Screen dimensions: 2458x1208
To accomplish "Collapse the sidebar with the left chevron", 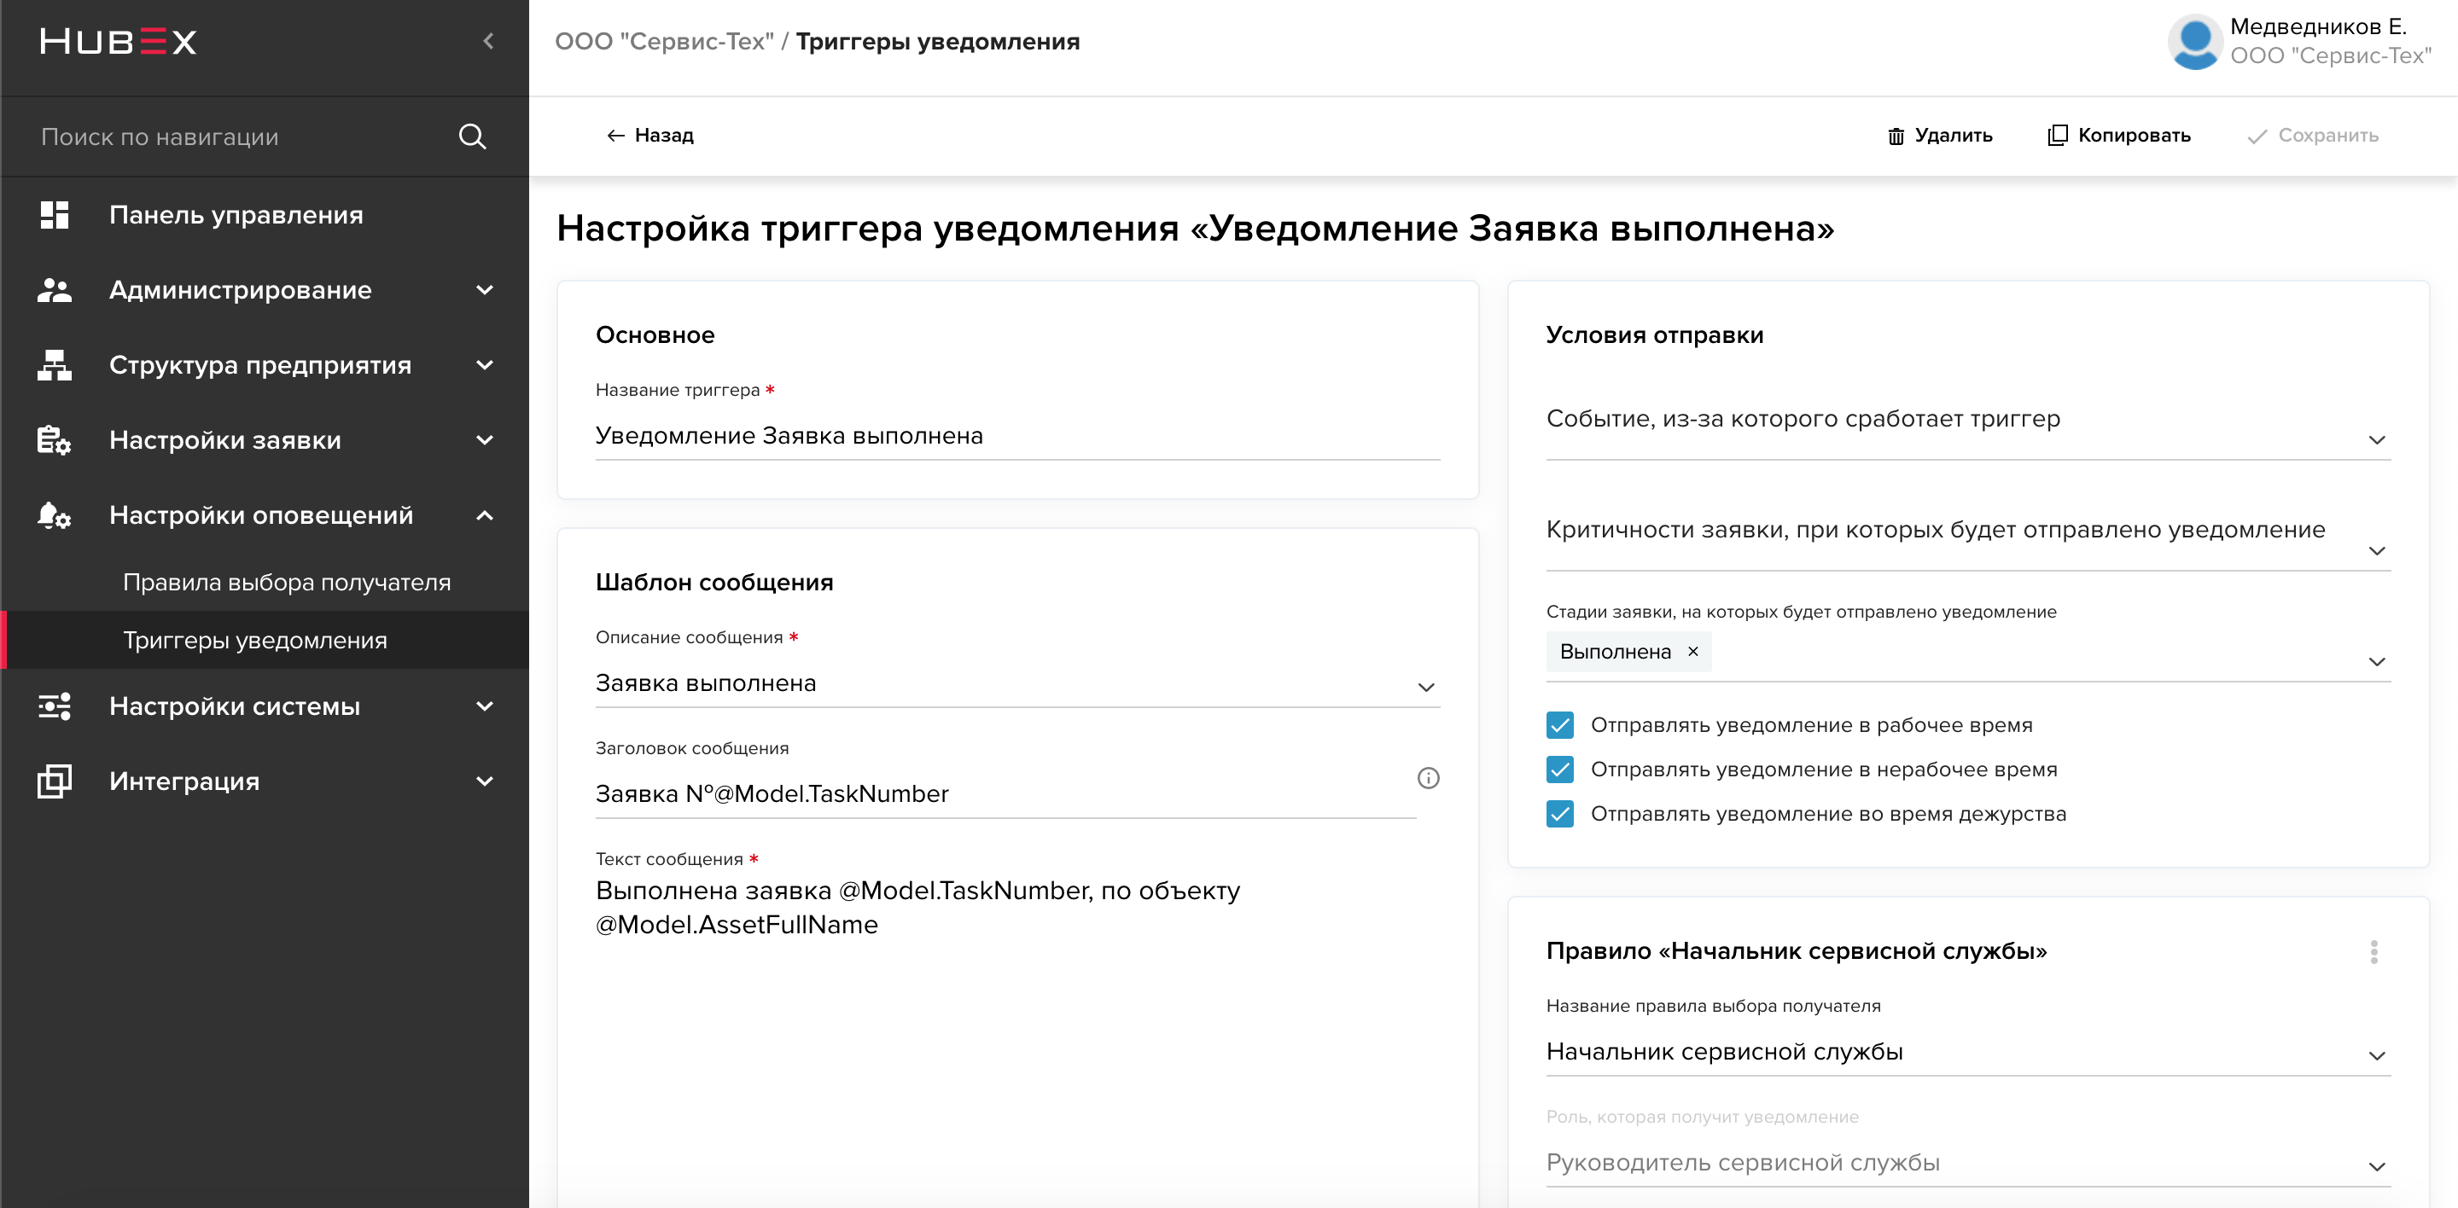I will click(488, 41).
